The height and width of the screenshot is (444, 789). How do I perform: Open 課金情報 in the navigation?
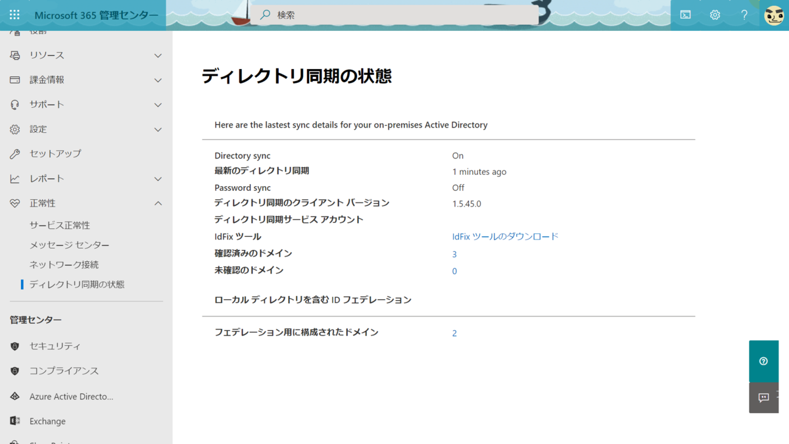point(47,80)
